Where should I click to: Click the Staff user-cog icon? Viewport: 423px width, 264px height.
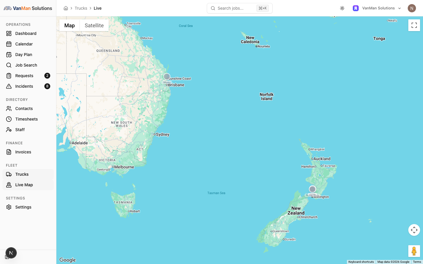click(x=9, y=130)
